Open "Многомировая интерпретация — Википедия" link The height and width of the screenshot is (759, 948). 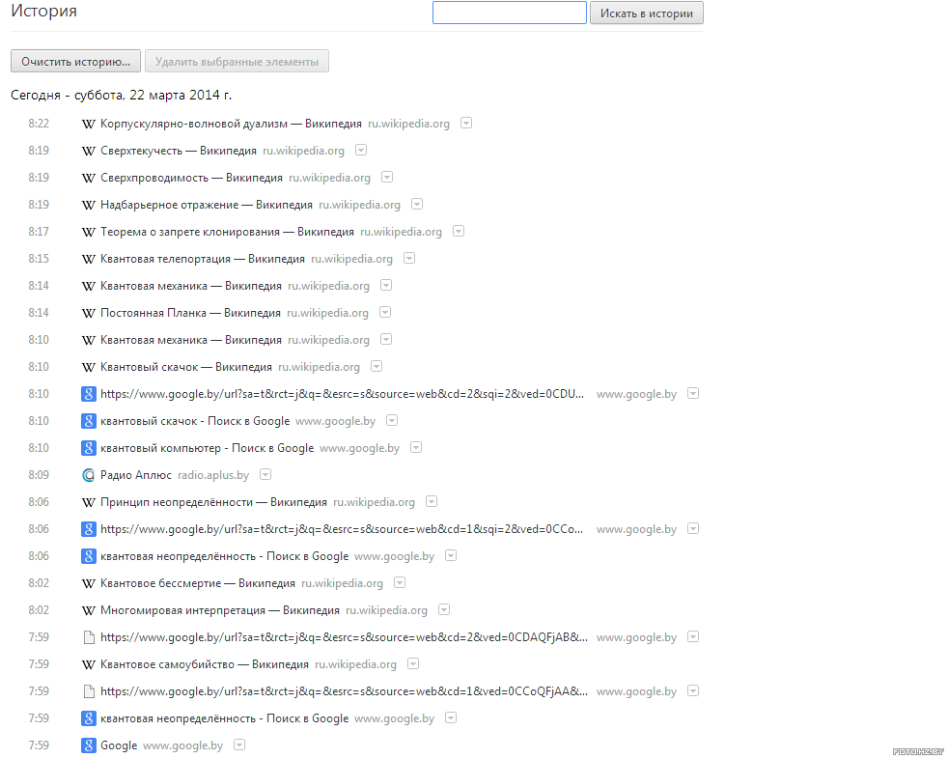click(x=220, y=611)
